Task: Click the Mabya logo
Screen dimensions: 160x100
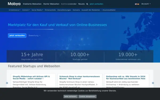Action: [x=14, y=4]
